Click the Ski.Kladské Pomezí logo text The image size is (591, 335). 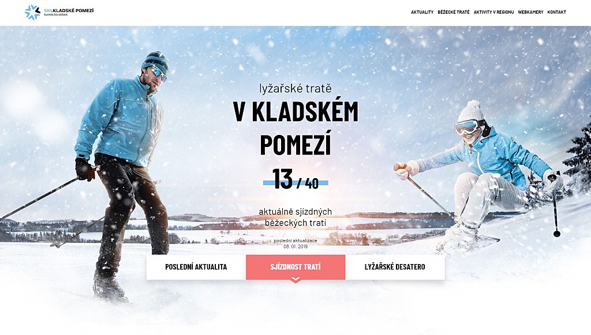coord(69,10)
